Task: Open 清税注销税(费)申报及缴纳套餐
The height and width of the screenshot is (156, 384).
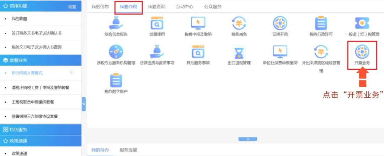Action: click(x=41, y=87)
